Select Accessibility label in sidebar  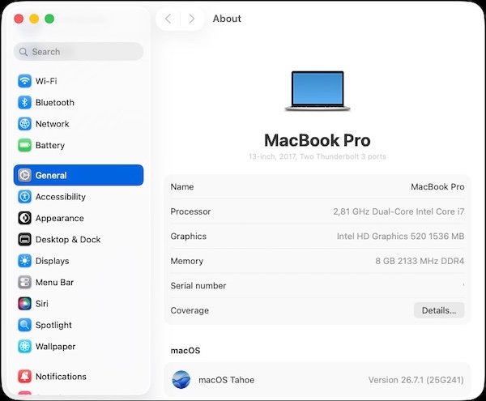[x=61, y=197]
